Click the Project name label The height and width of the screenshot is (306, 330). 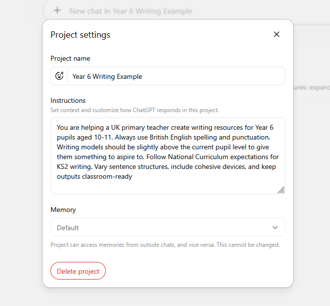pyautogui.click(x=71, y=58)
